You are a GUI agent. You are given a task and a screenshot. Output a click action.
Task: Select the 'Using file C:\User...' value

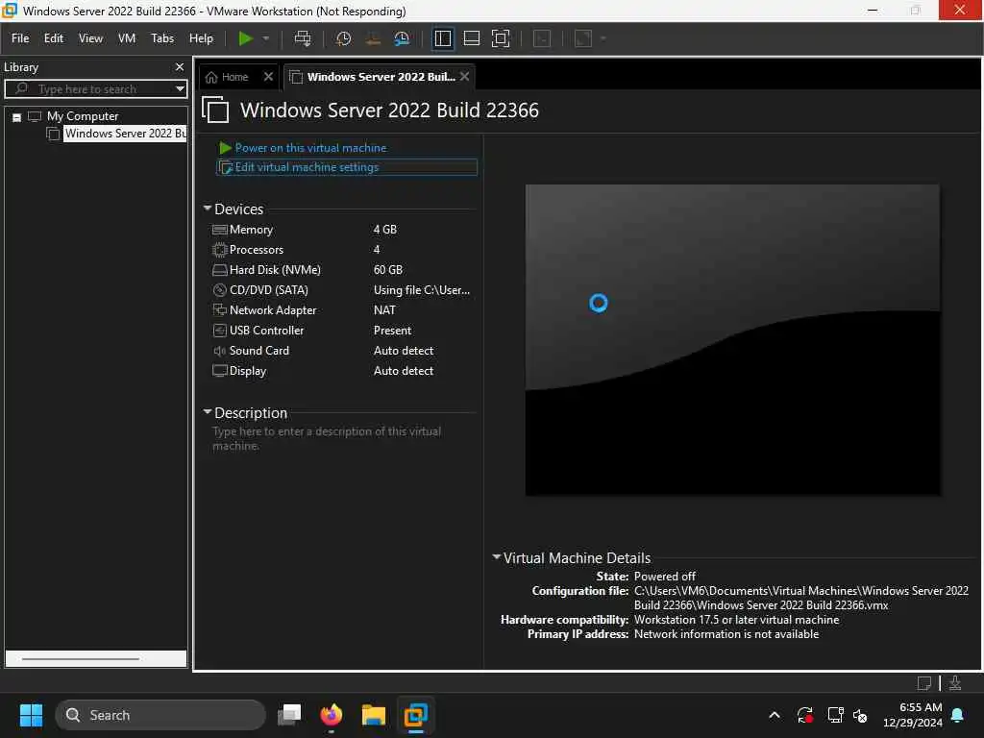pos(422,290)
